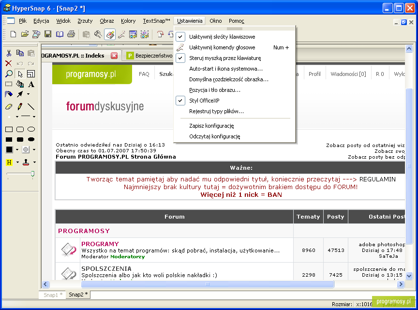Click the gray circle background color swatch
The image size is (418, 310).
26,150
